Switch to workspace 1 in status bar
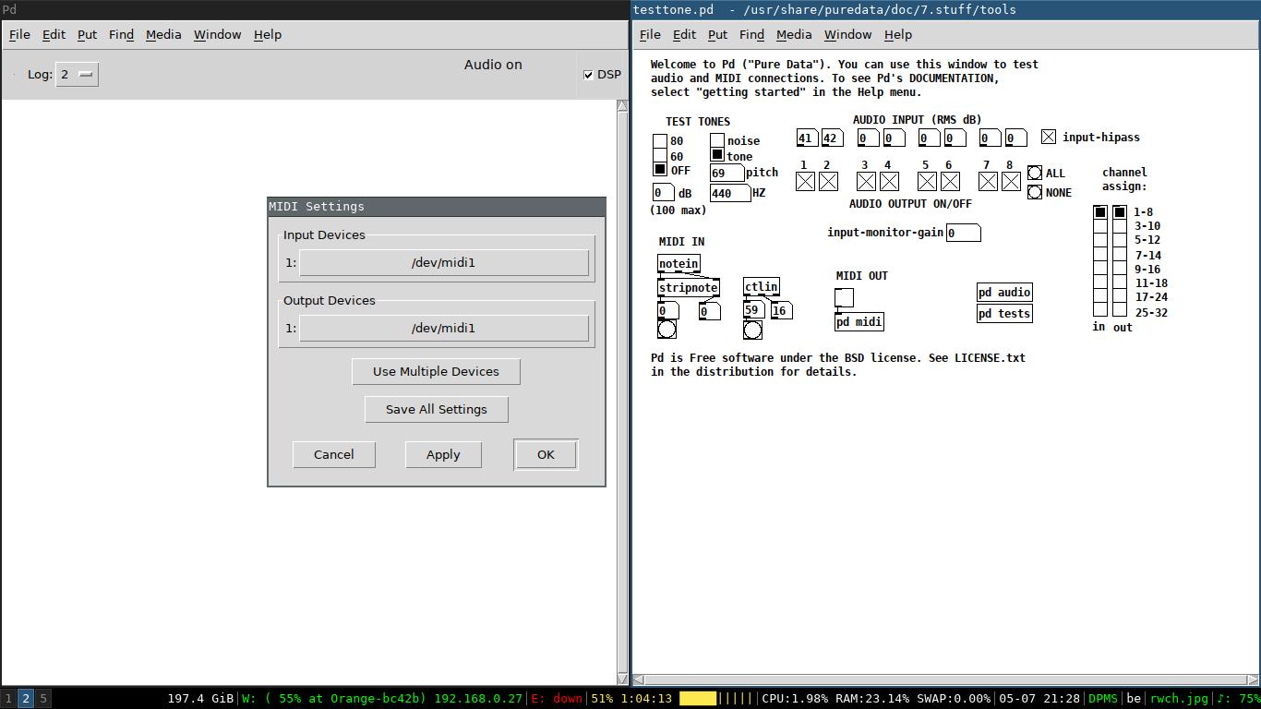 point(8,699)
